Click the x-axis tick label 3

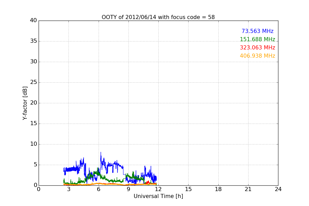pos(68,189)
